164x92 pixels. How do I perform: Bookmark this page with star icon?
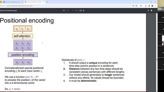coord(136,6)
